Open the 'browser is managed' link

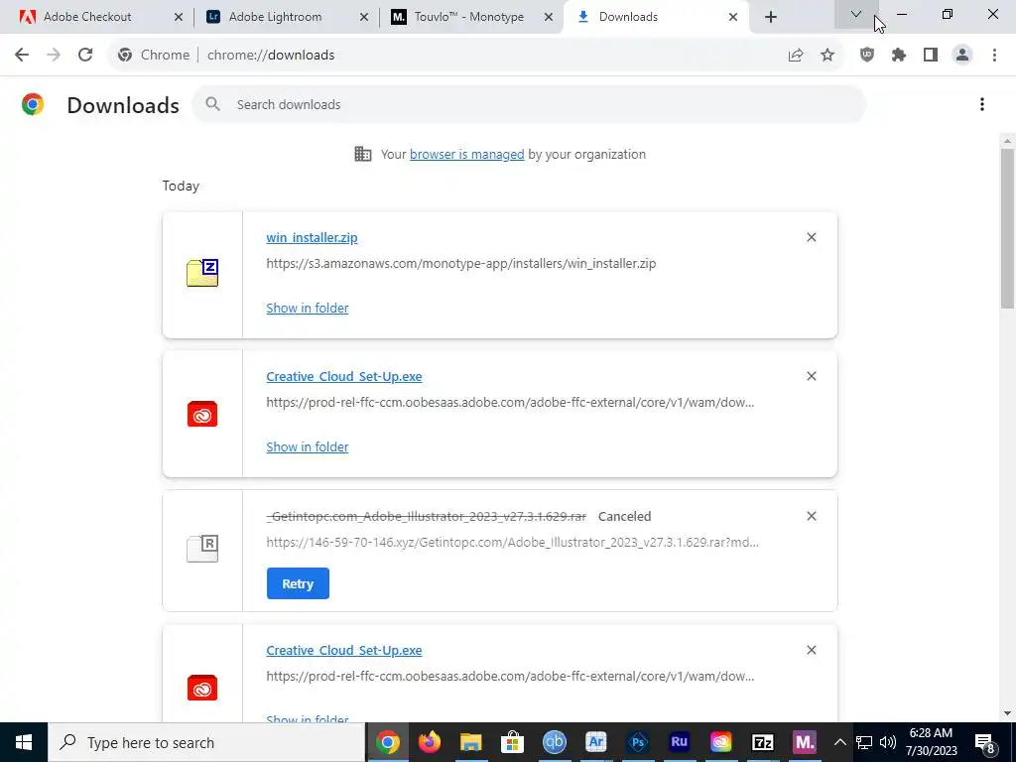coord(466,154)
